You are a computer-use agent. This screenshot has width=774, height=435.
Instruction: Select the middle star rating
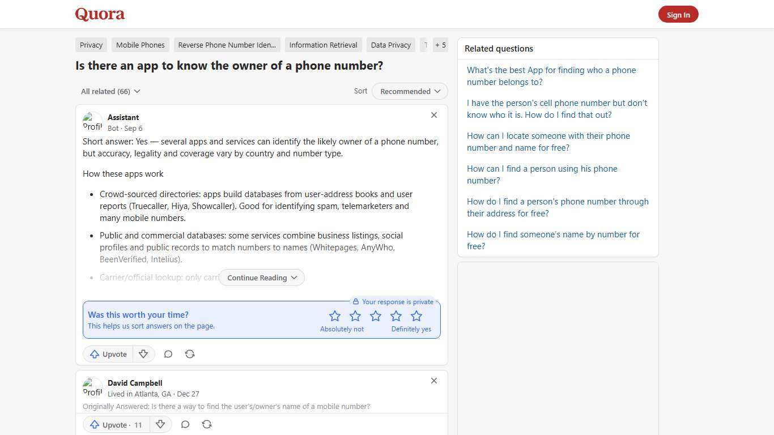375,316
